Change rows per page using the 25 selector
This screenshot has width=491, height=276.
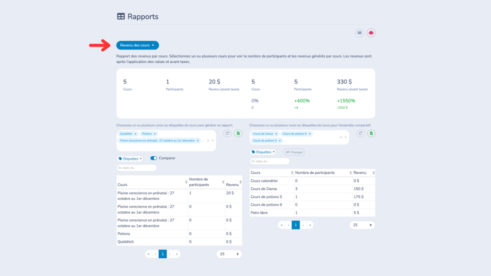tap(229, 254)
